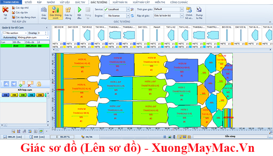Image resolution: width=273 pixels, height=156 pixels.
Task: Click fifth icon in bottom-left panel toolbar
Action: pyautogui.click(x=36, y=131)
